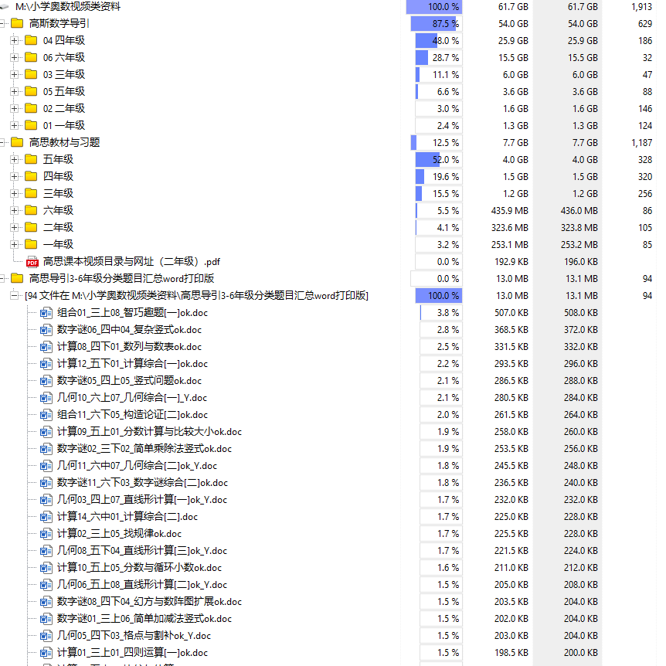
Task: Click the 48.0 % bar of 04 四年级
Action: pyautogui.click(x=438, y=40)
